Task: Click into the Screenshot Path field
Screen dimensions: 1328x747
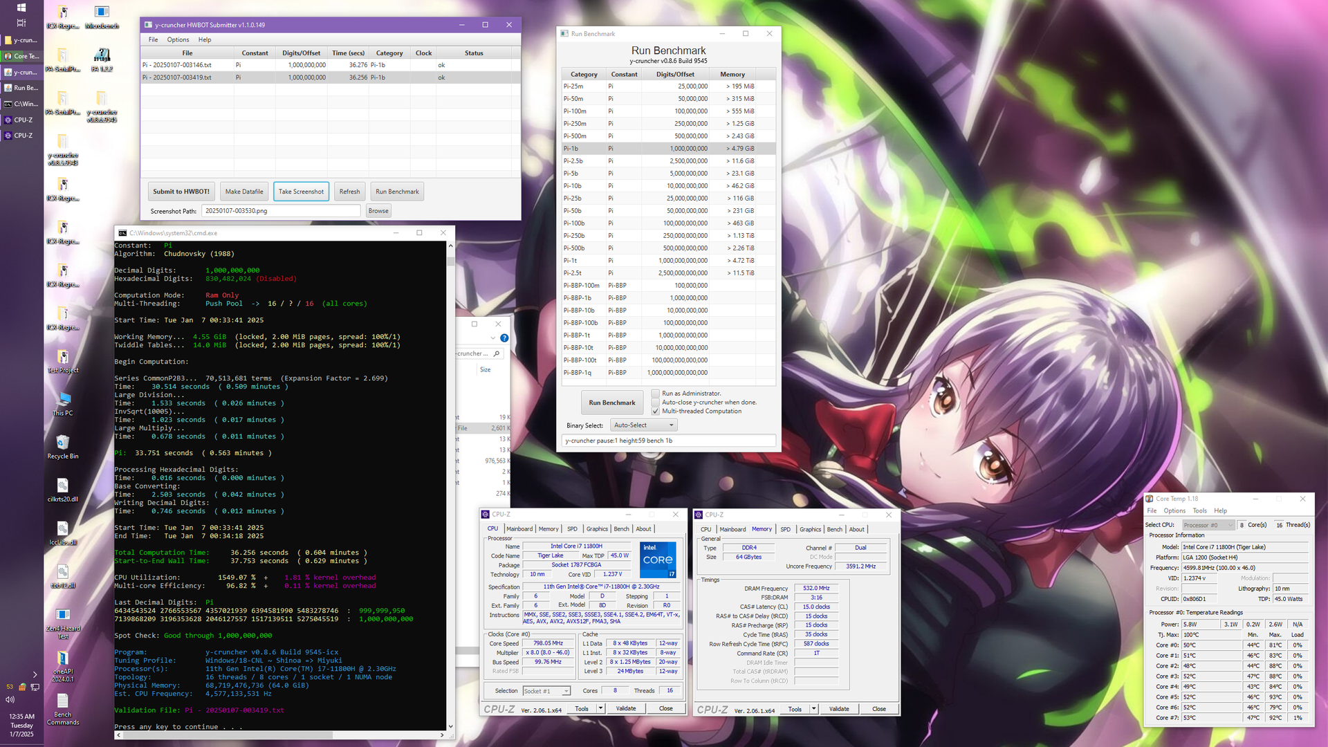Action: (x=281, y=211)
